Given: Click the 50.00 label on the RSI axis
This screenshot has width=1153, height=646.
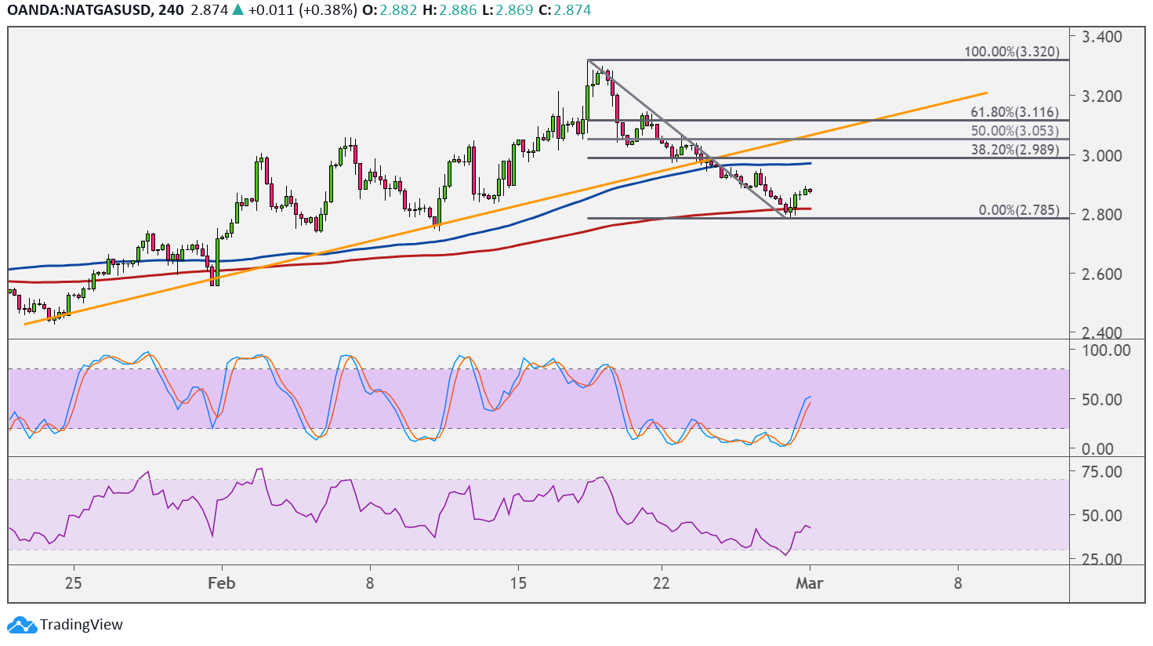Looking at the screenshot, I should pyautogui.click(x=1101, y=515).
